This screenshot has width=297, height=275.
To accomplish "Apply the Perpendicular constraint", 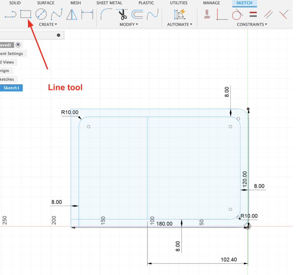I will [284, 15].
